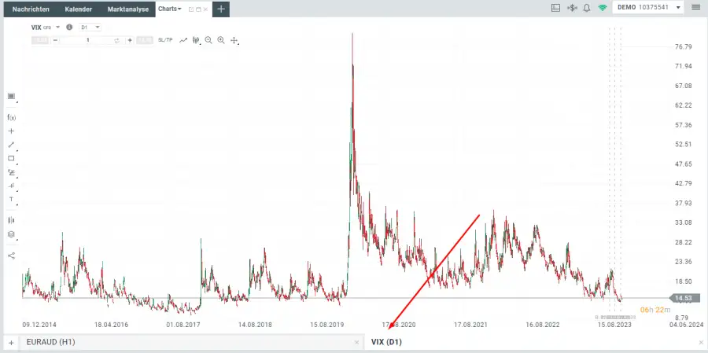The width and height of the screenshot is (708, 353).
Task: Decrease trade volume with minus button
Action: point(55,40)
